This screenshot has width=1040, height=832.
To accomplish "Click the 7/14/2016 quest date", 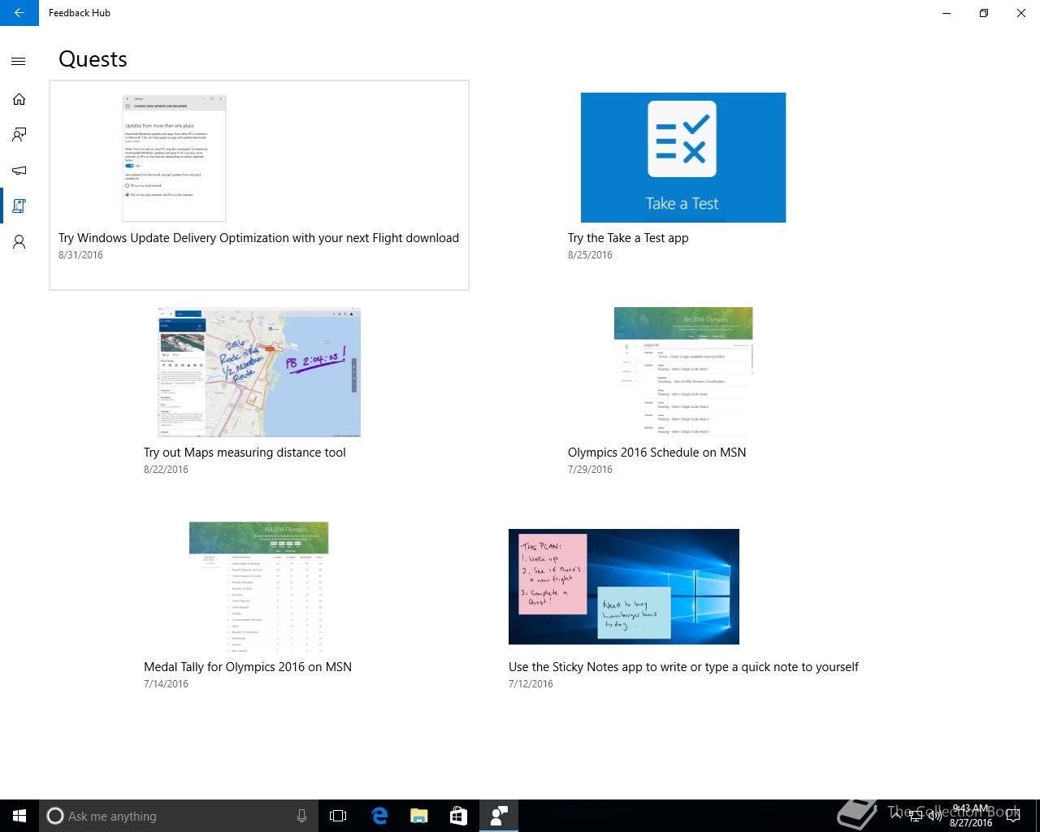I will 166,684.
